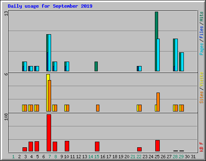206x161 pixels.
Task: Click the cyan pages bar on day 28
Action: coord(176,55)
